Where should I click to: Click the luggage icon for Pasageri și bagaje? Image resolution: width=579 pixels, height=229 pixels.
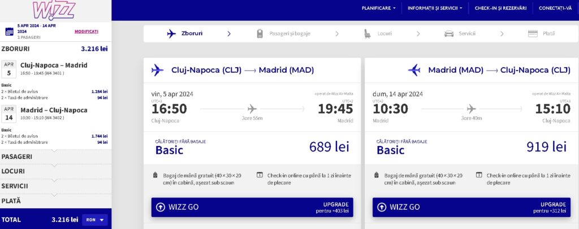point(260,34)
